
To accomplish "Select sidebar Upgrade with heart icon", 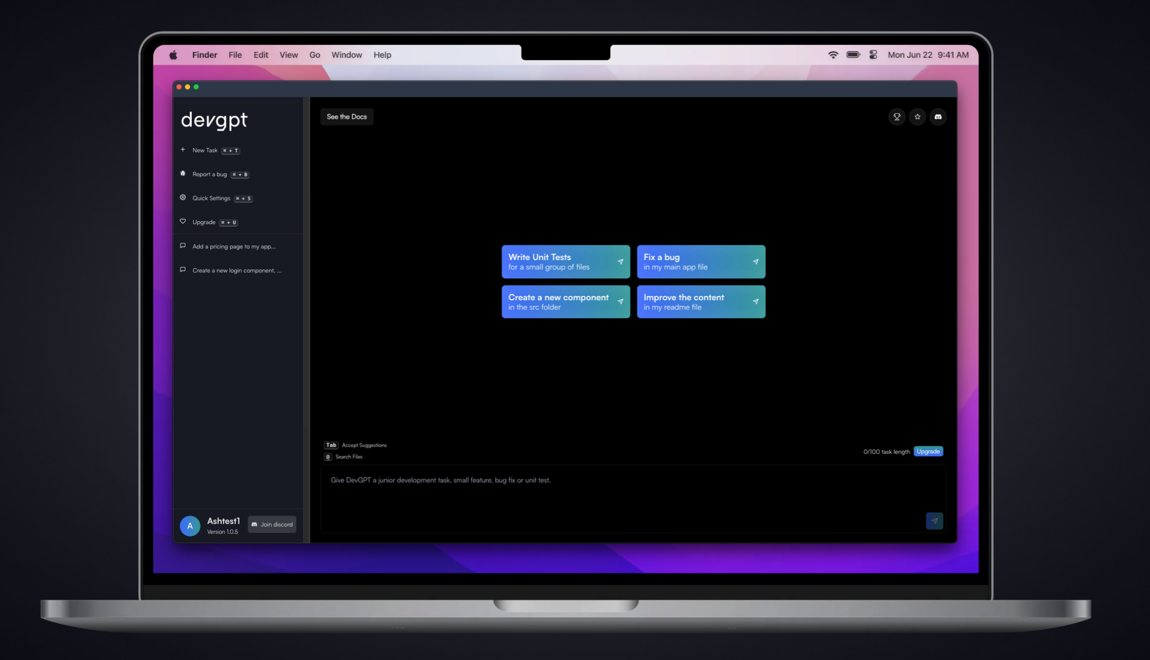I will tap(204, 222).
